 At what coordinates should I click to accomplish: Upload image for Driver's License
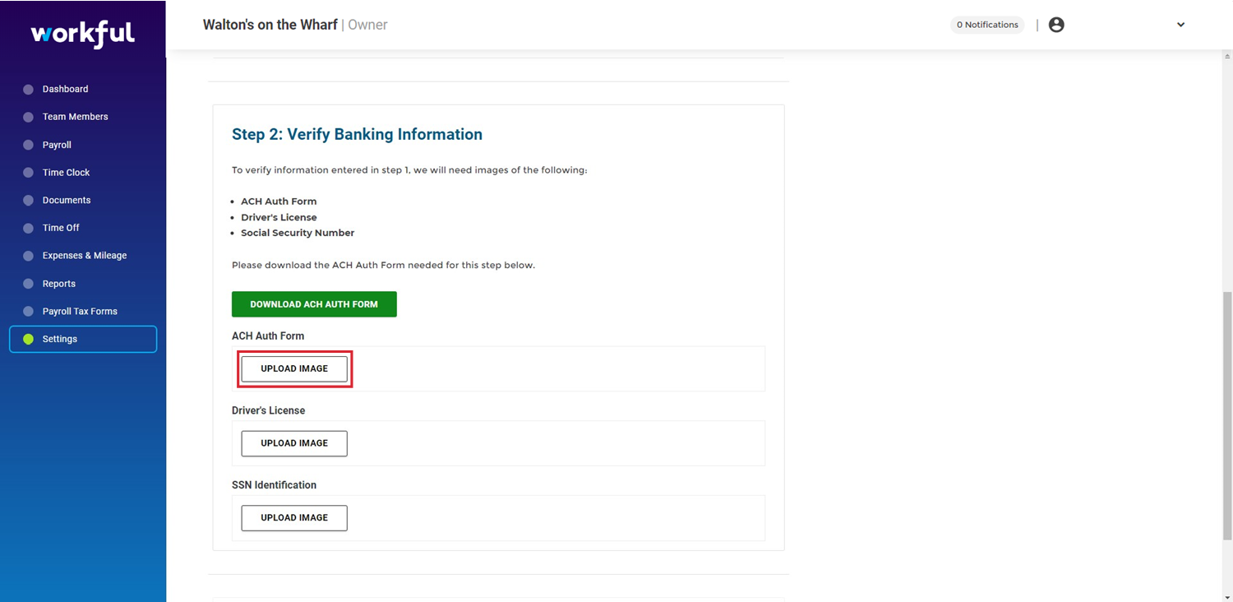294,443
